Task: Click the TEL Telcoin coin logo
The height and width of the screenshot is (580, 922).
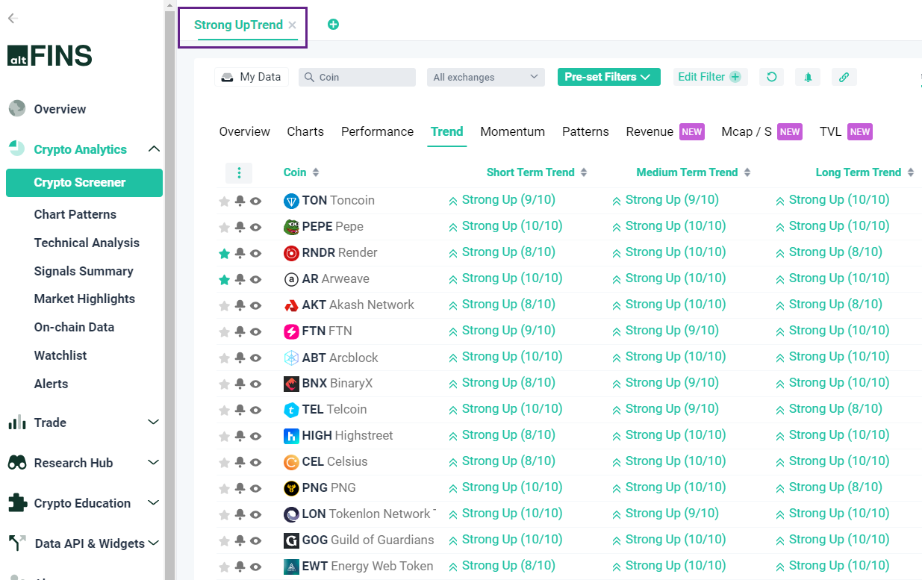Action: pos(291,410)
